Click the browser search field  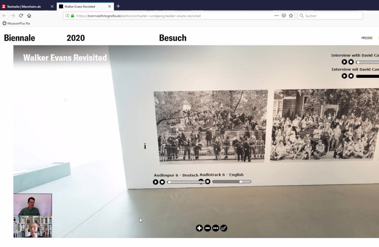(331, 16)
